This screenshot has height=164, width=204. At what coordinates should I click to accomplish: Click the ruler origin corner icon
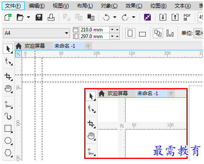click(x=18, y=54)
